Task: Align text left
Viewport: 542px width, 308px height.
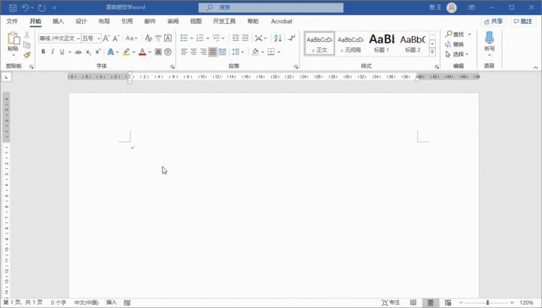Action: 184,52
